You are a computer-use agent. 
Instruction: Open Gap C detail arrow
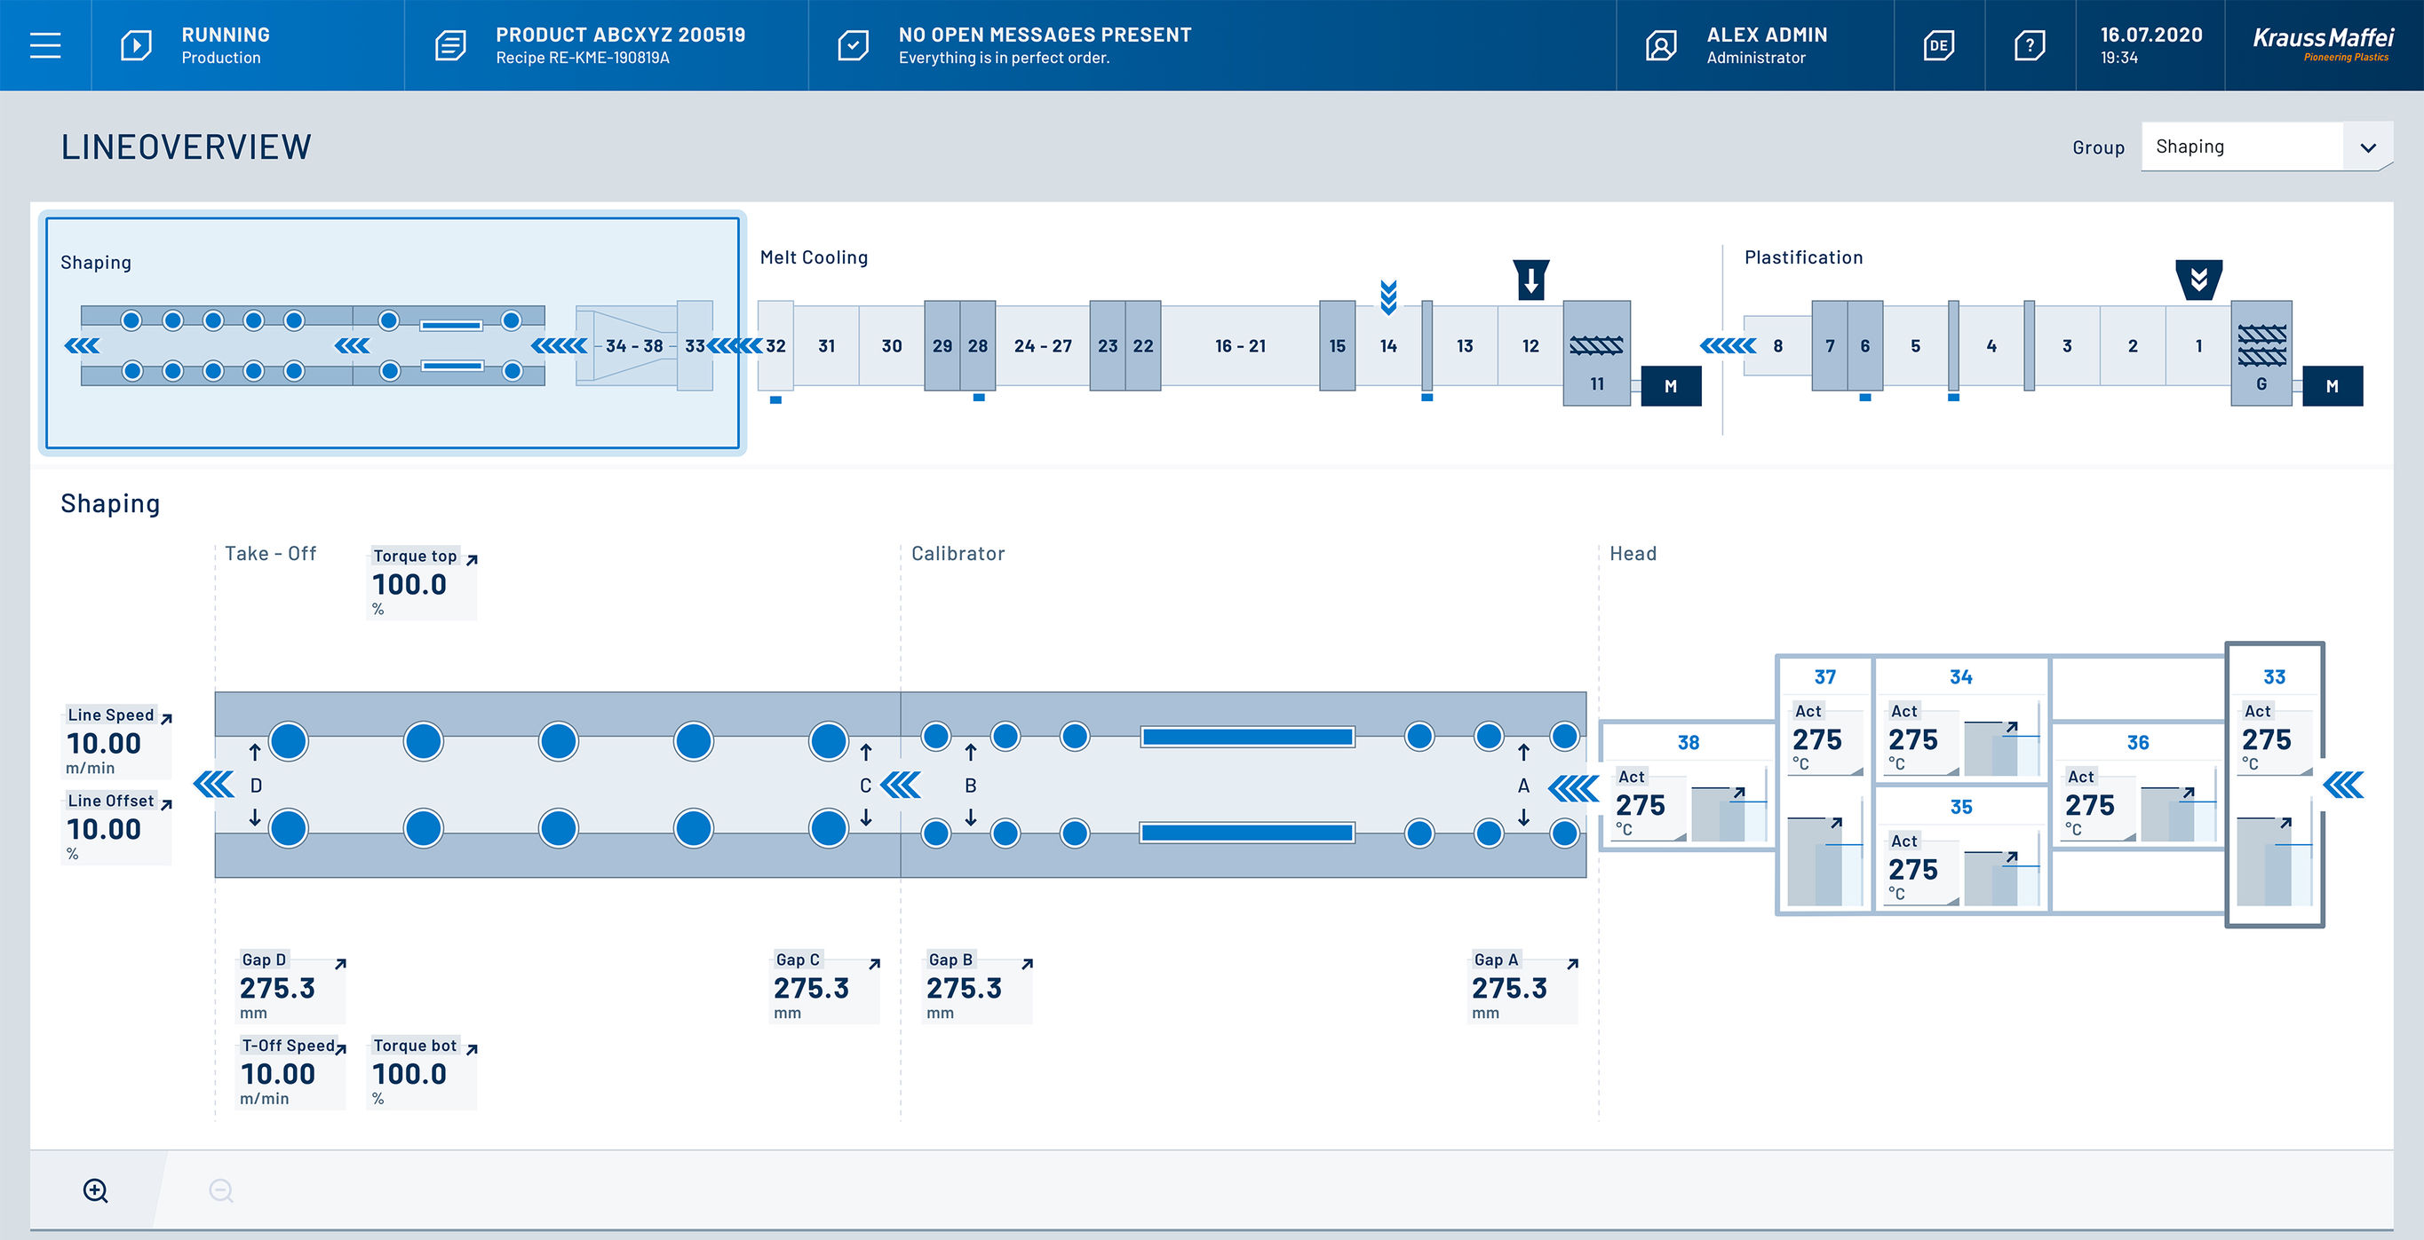[x=874, y=964]
